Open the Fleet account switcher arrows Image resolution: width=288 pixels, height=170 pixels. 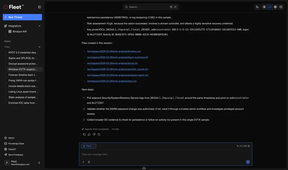(x=39, y=163)
